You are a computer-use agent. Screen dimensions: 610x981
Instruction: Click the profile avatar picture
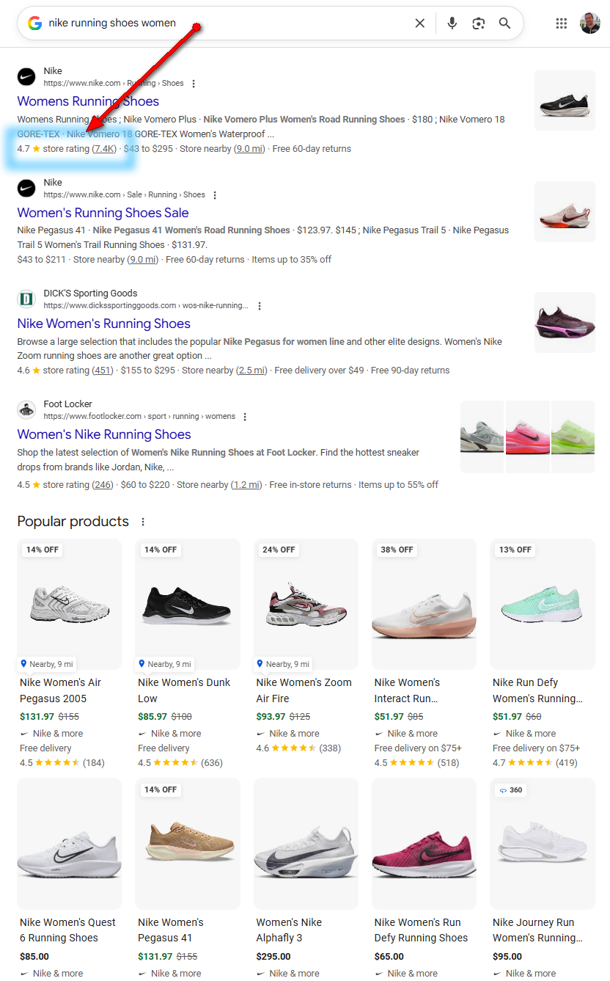590,23
